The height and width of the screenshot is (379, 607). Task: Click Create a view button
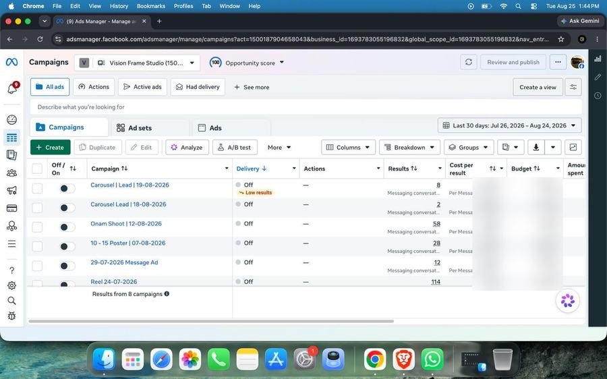point(538,87)
